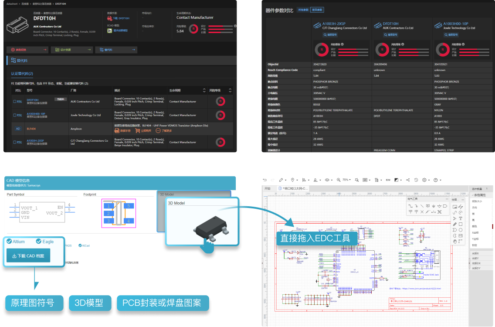Viewport: 495px width, 327px height.
Task: Toggle the Eagle format checkbox
Action: click(x=38, y=242)
